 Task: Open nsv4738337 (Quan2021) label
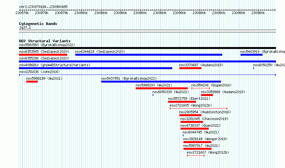click(x=200, y=125)
